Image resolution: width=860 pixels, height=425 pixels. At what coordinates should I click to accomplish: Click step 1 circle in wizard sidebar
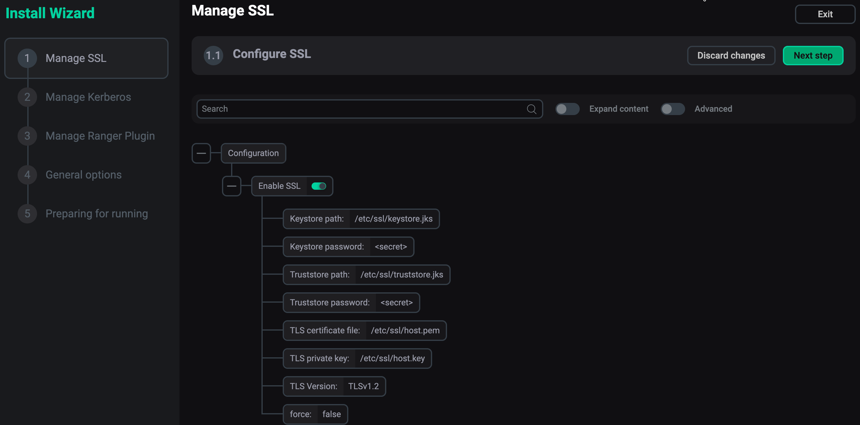pos(27,58)
